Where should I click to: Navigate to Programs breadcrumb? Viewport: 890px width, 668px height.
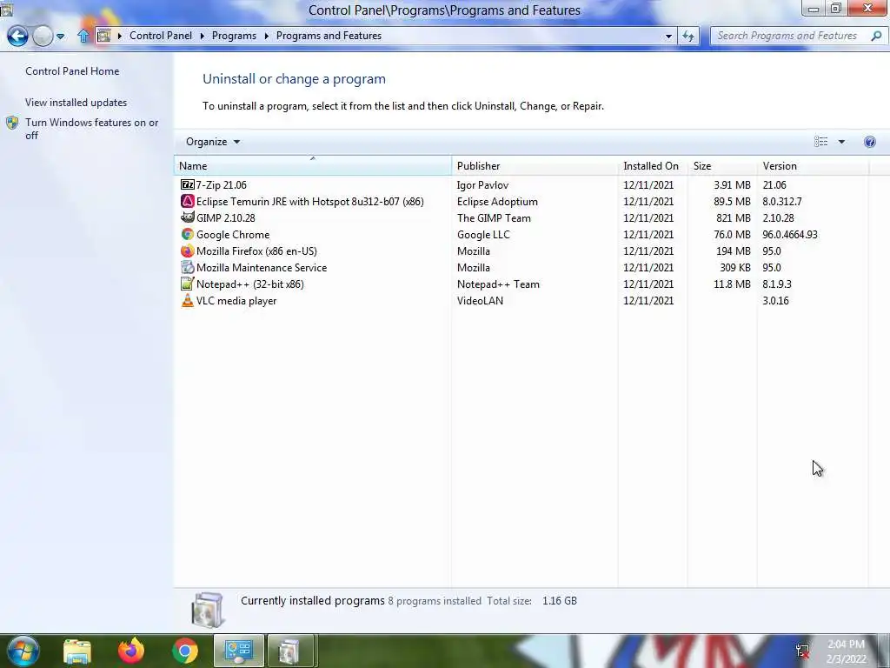click(234, 36)
